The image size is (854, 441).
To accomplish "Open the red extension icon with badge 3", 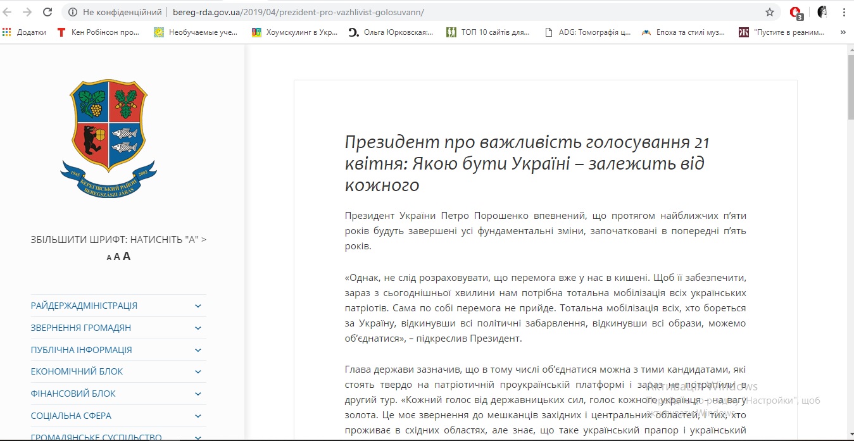I will pyautogui.click(x=796, y=13).
